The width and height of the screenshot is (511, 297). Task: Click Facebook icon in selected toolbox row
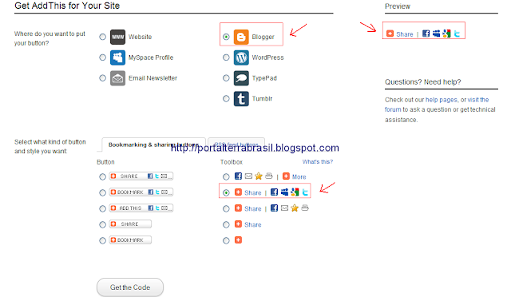pyautogui.click(x=275, y=192)
